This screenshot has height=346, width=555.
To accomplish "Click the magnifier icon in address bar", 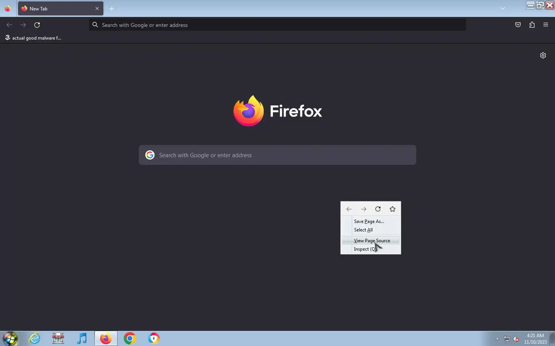I will click(x=95, y=25).
